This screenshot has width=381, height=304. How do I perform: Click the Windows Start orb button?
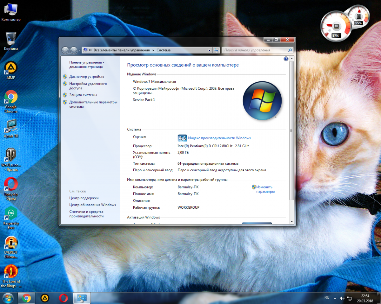[x=8, y=298]
